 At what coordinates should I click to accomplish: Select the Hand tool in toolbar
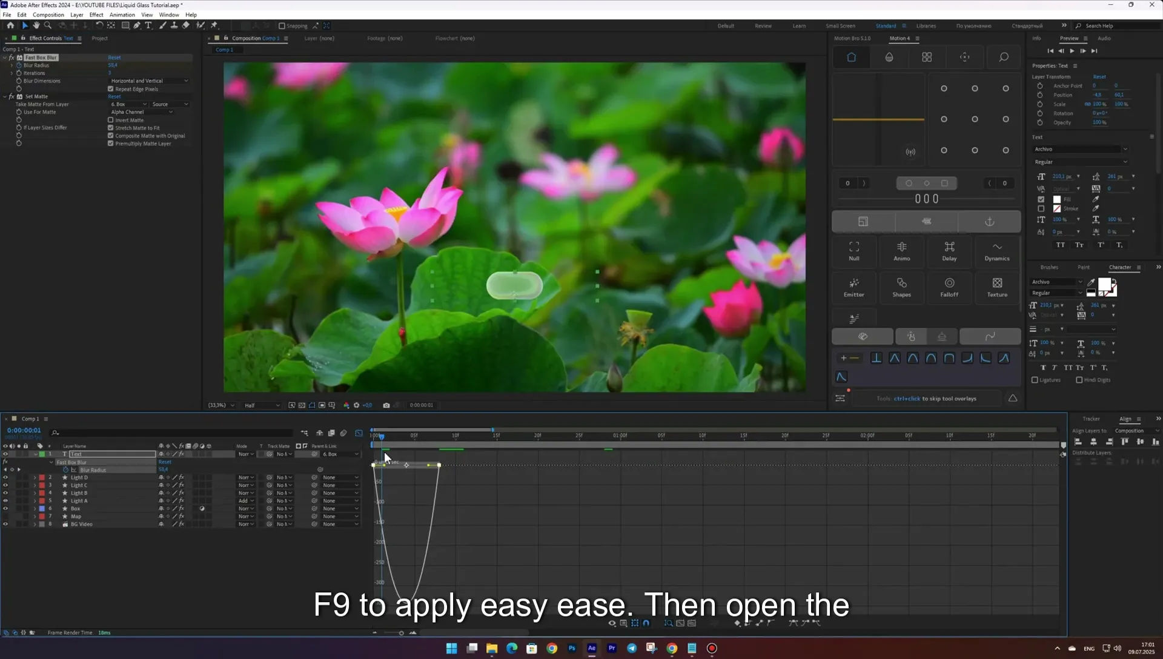coord(36,25)
